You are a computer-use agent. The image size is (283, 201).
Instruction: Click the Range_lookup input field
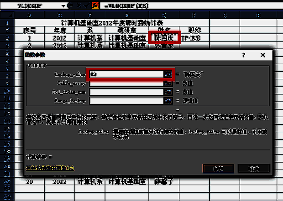coord(126,100)
